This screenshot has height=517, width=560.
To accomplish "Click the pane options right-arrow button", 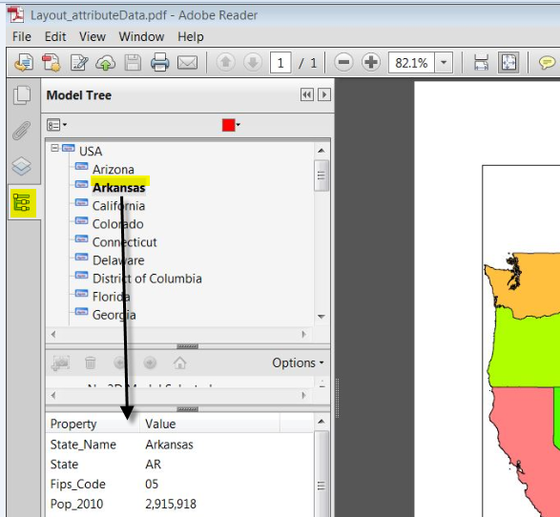I will [324, 95].
